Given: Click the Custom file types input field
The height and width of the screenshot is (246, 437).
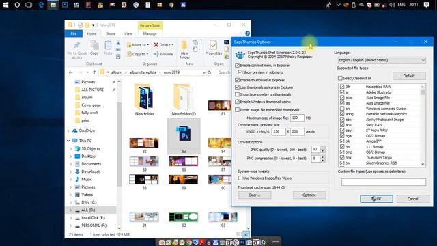Looking at the screenshot, I should coord(384,182).
